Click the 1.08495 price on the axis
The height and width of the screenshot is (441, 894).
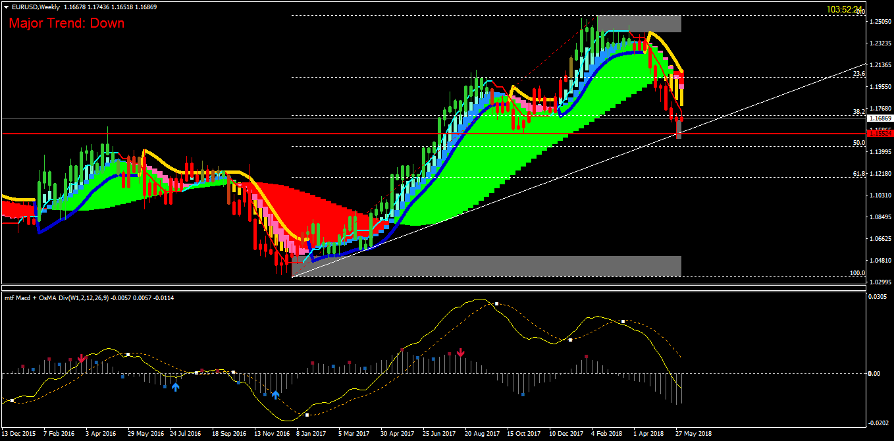(x=880, y=217)
